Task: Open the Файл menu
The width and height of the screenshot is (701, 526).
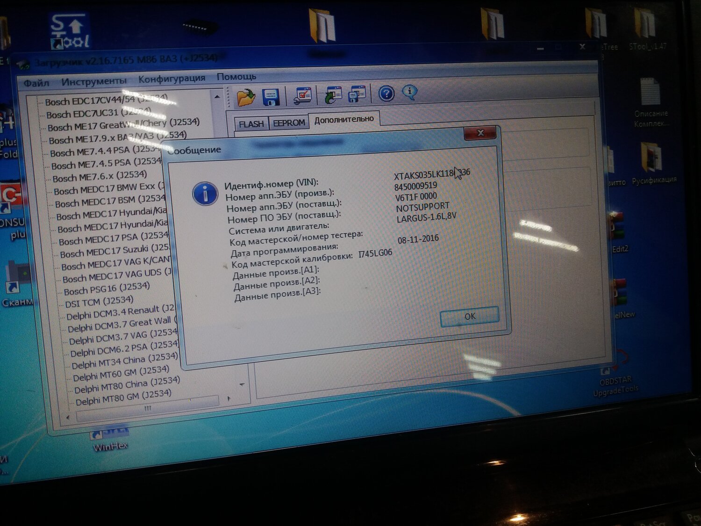Action: (x=36, y=83)
